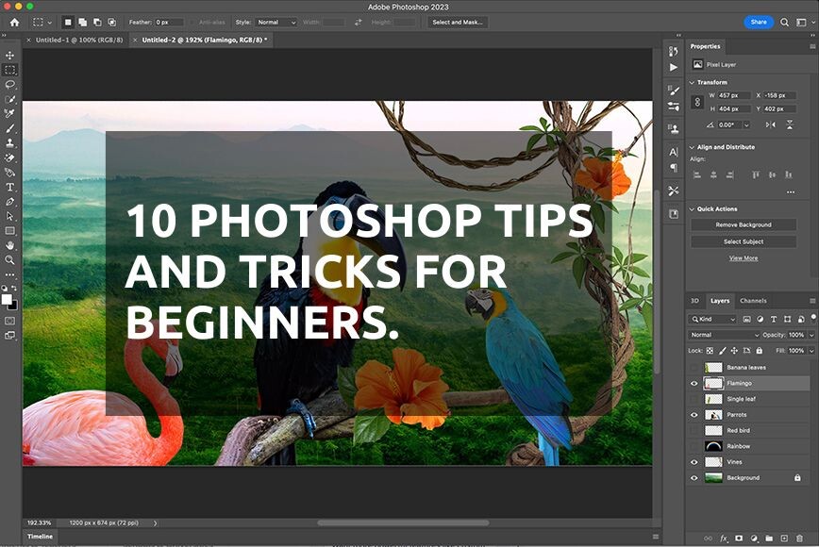The width and height of the screenshot is (819, 547).
Task: Choose the Crop tool
Action: (10, 112)
